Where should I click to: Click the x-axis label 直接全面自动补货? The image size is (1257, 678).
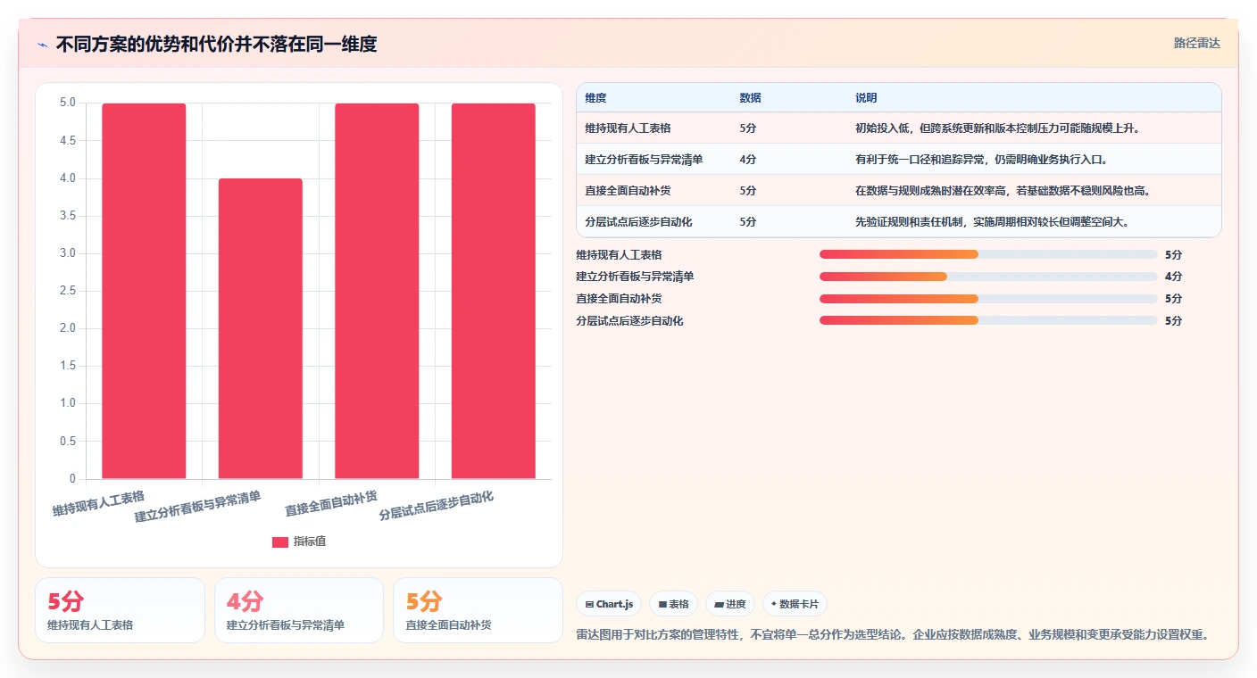[331, 503]
